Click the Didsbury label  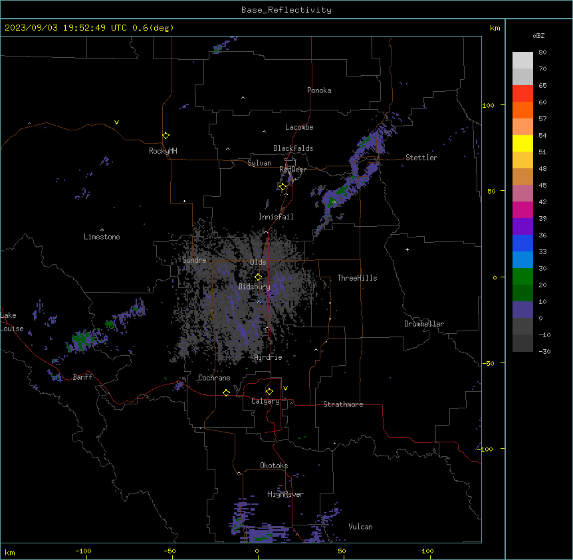click(255, 287)
